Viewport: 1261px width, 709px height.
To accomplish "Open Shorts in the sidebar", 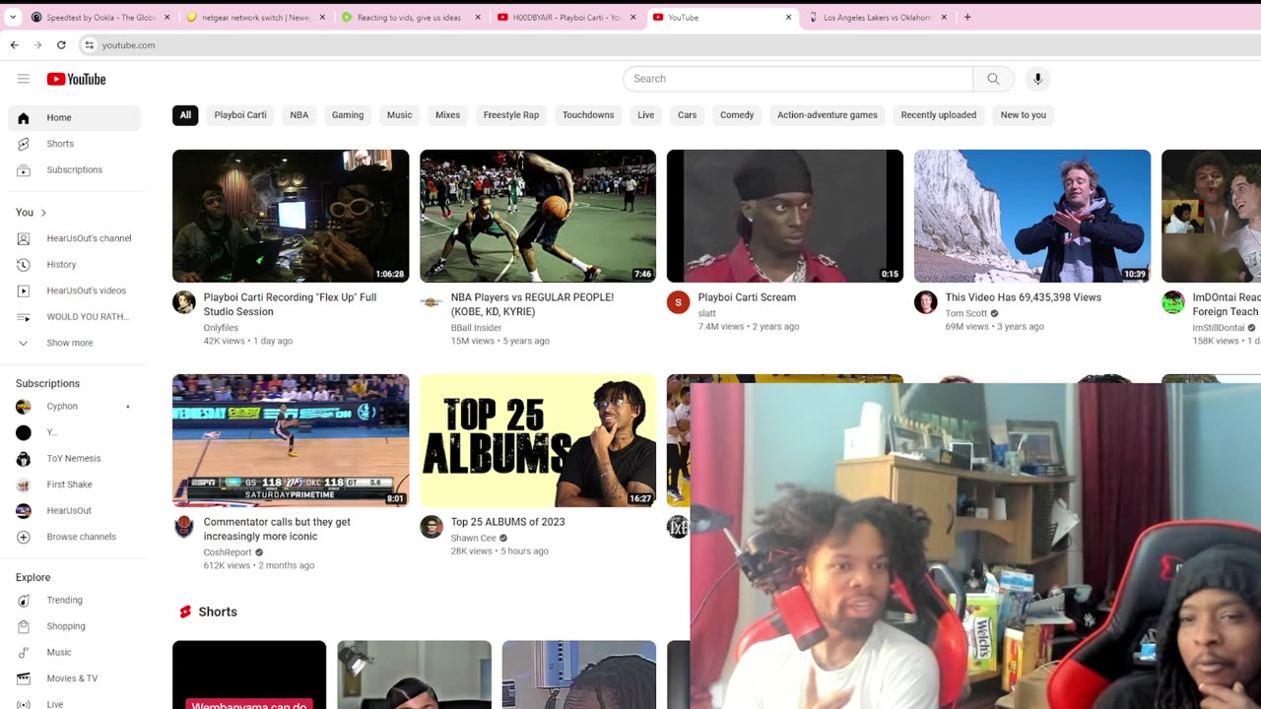I will click(x=75, y=144).
